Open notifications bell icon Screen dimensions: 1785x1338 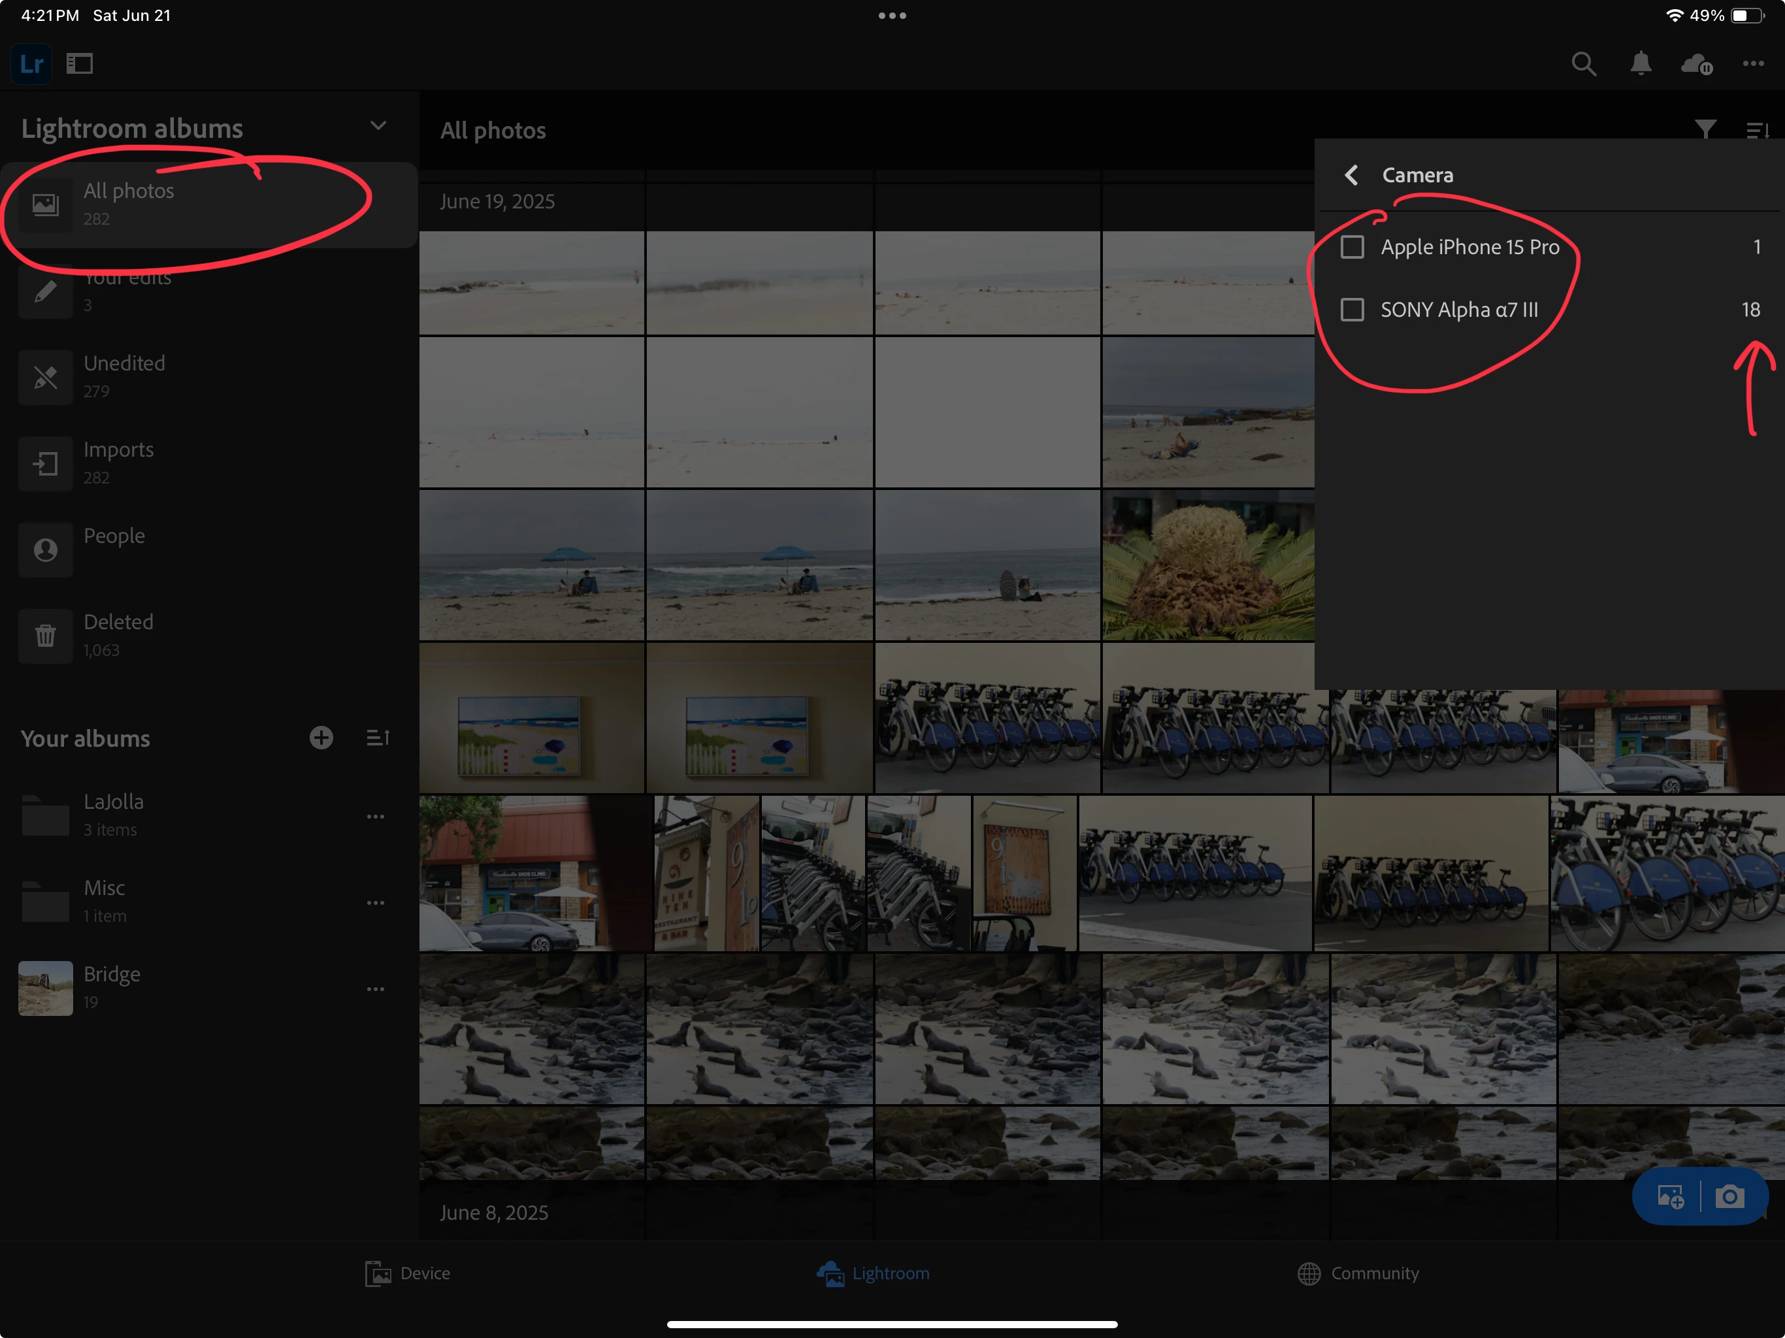[1640, 64]
